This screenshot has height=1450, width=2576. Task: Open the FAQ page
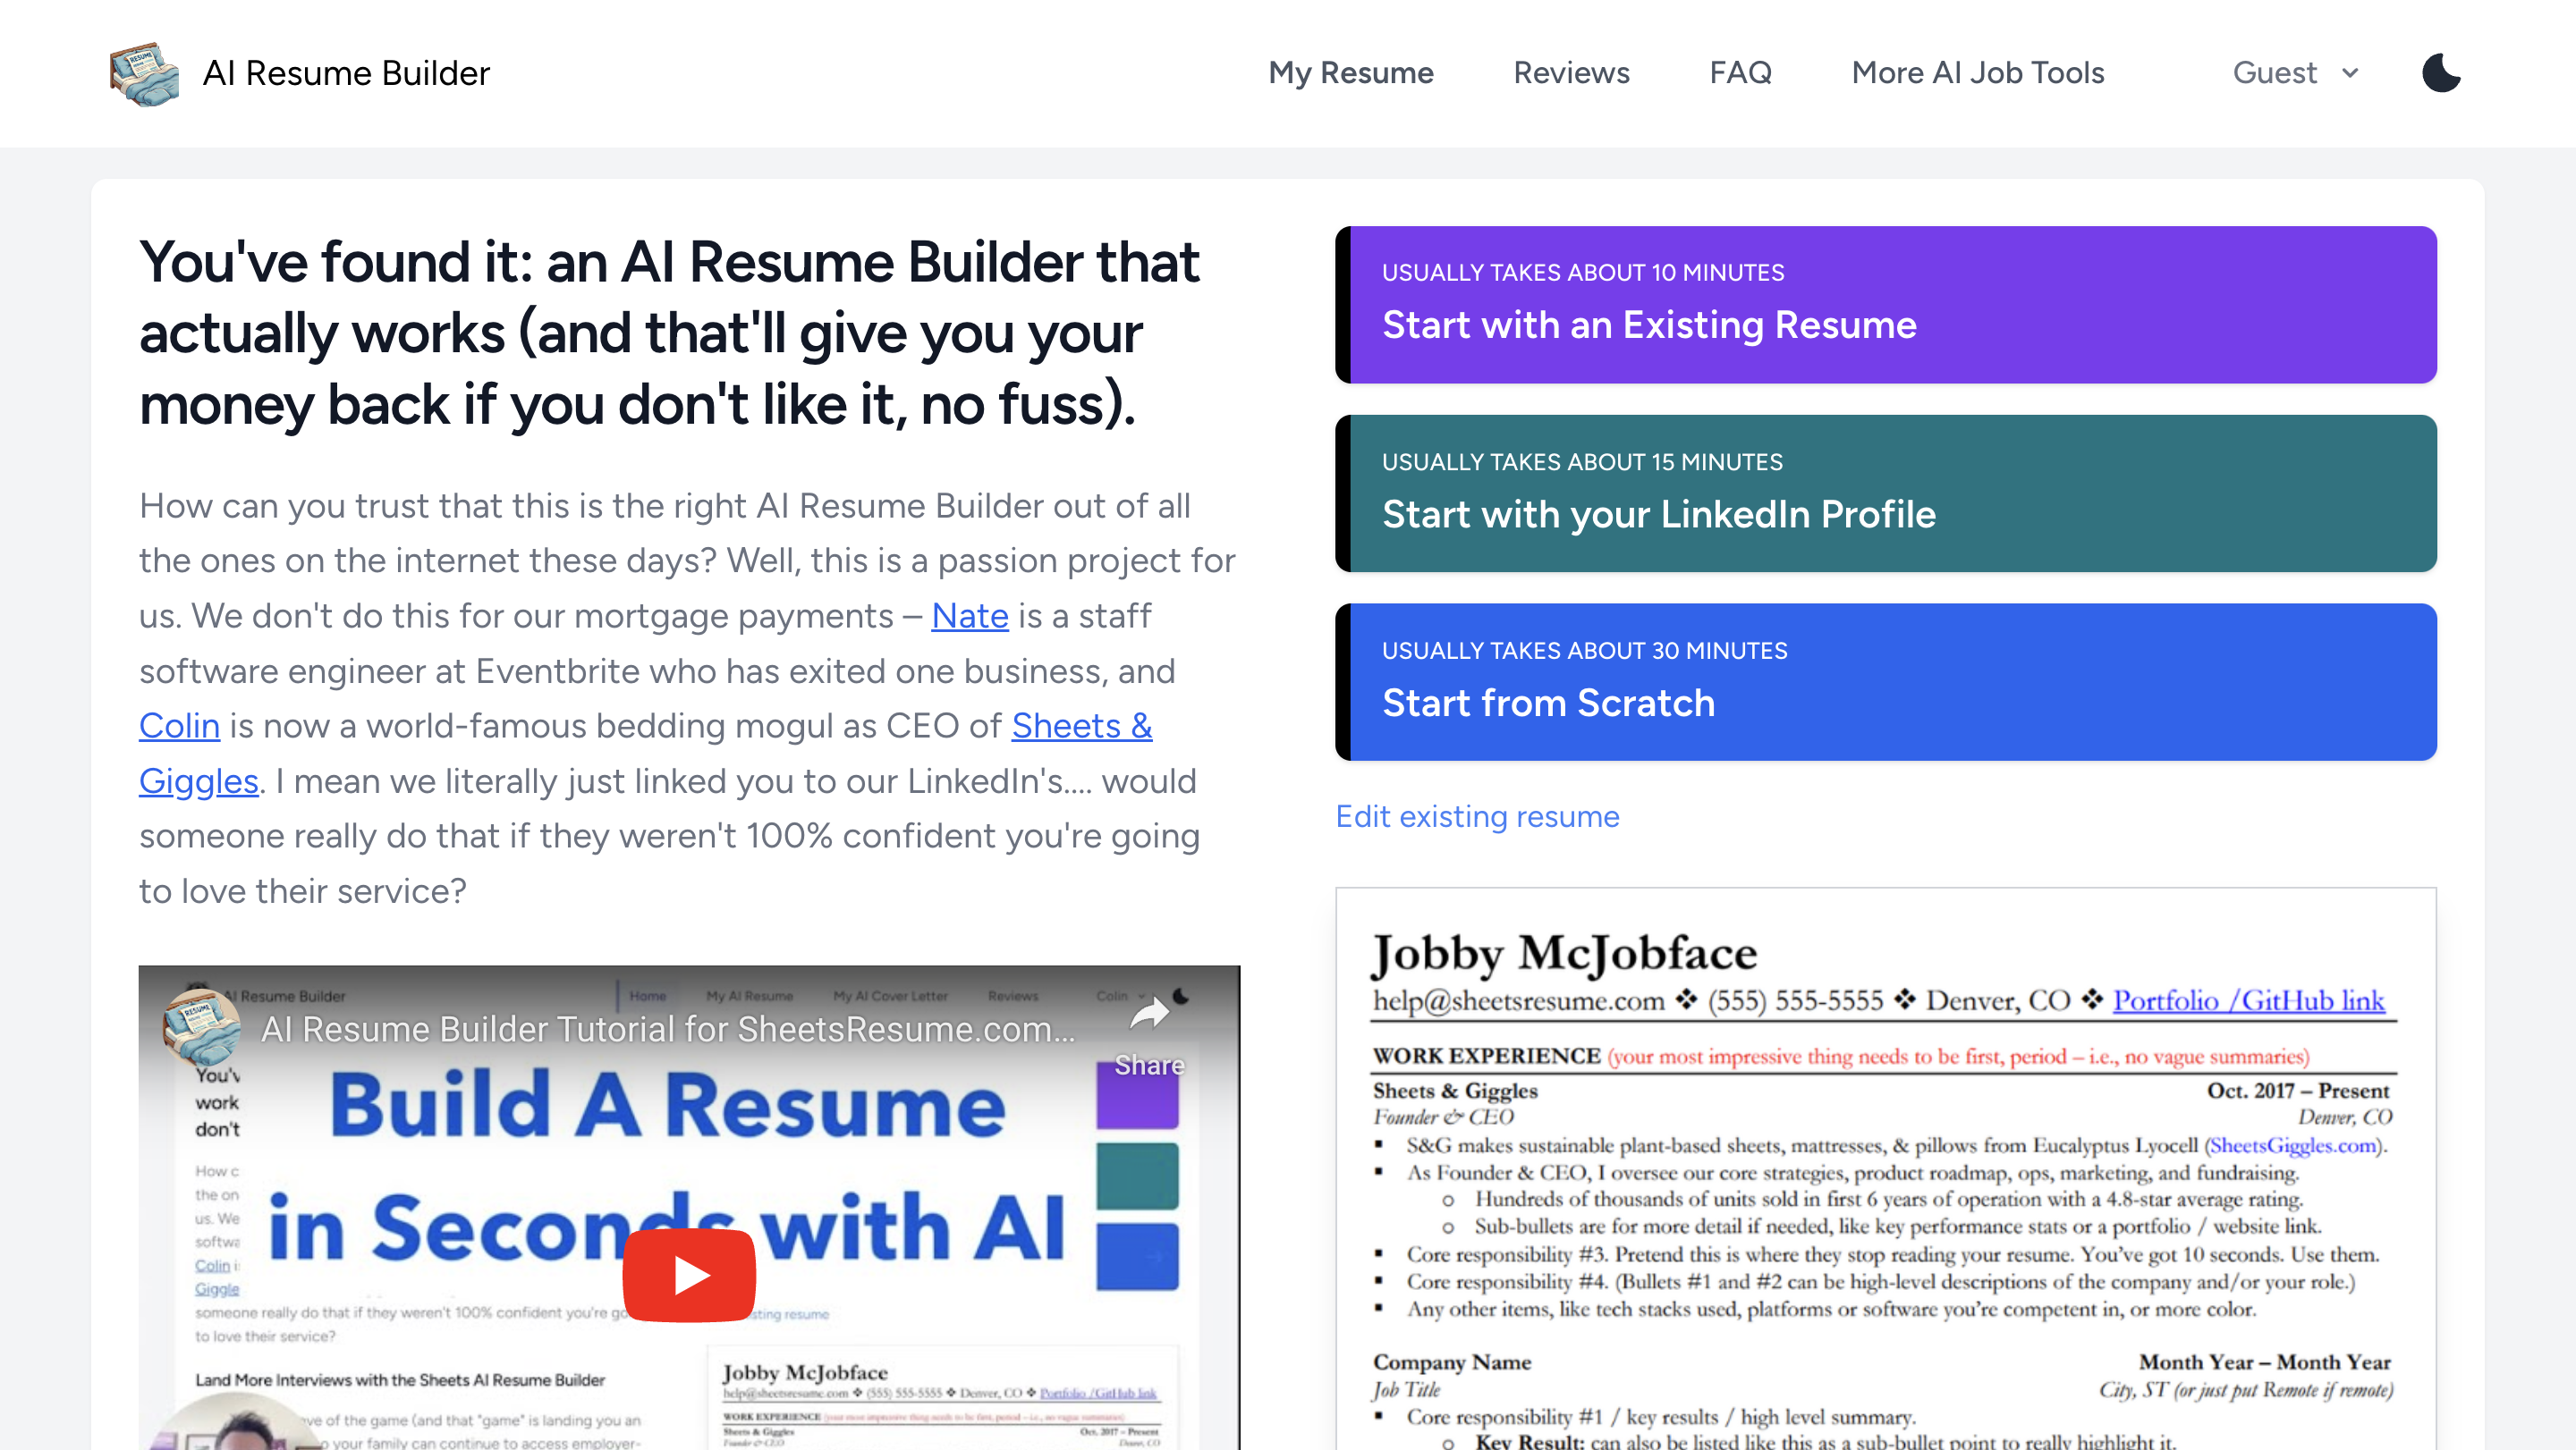1739,73
